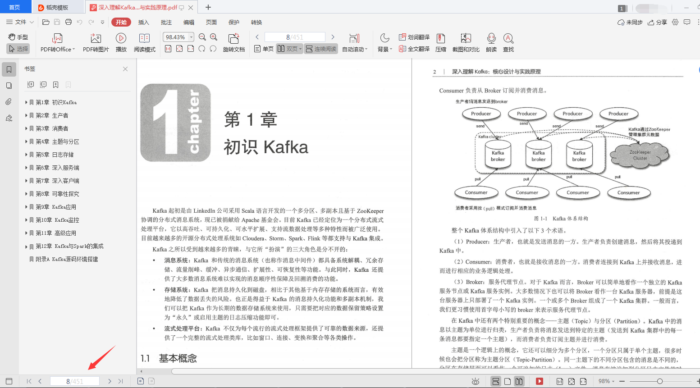This screenshot has width=700, height=388.
Task: Expand bookmark 第3章 消费者
Action: tap(26, 128)
